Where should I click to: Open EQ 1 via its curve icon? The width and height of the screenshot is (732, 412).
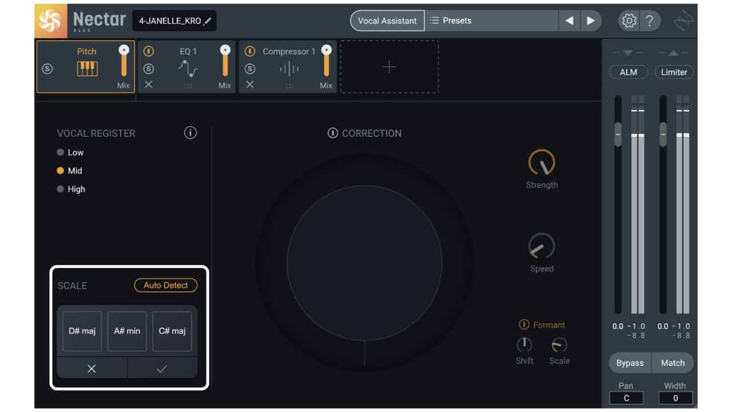189,69
